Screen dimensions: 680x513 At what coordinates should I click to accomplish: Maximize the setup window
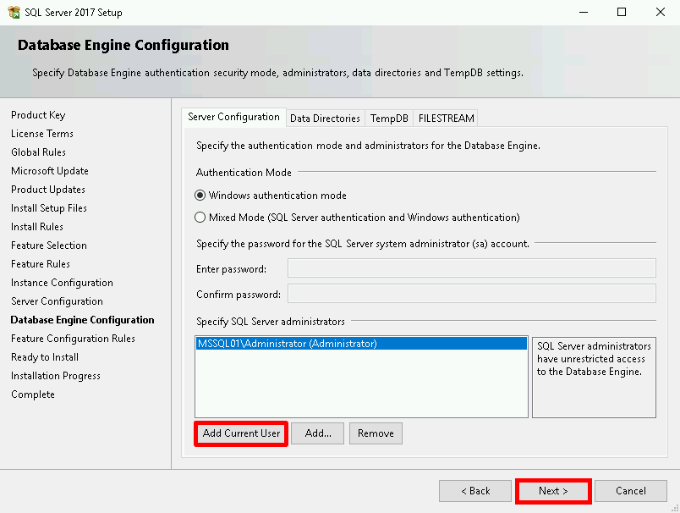click(x=622, y=13)
